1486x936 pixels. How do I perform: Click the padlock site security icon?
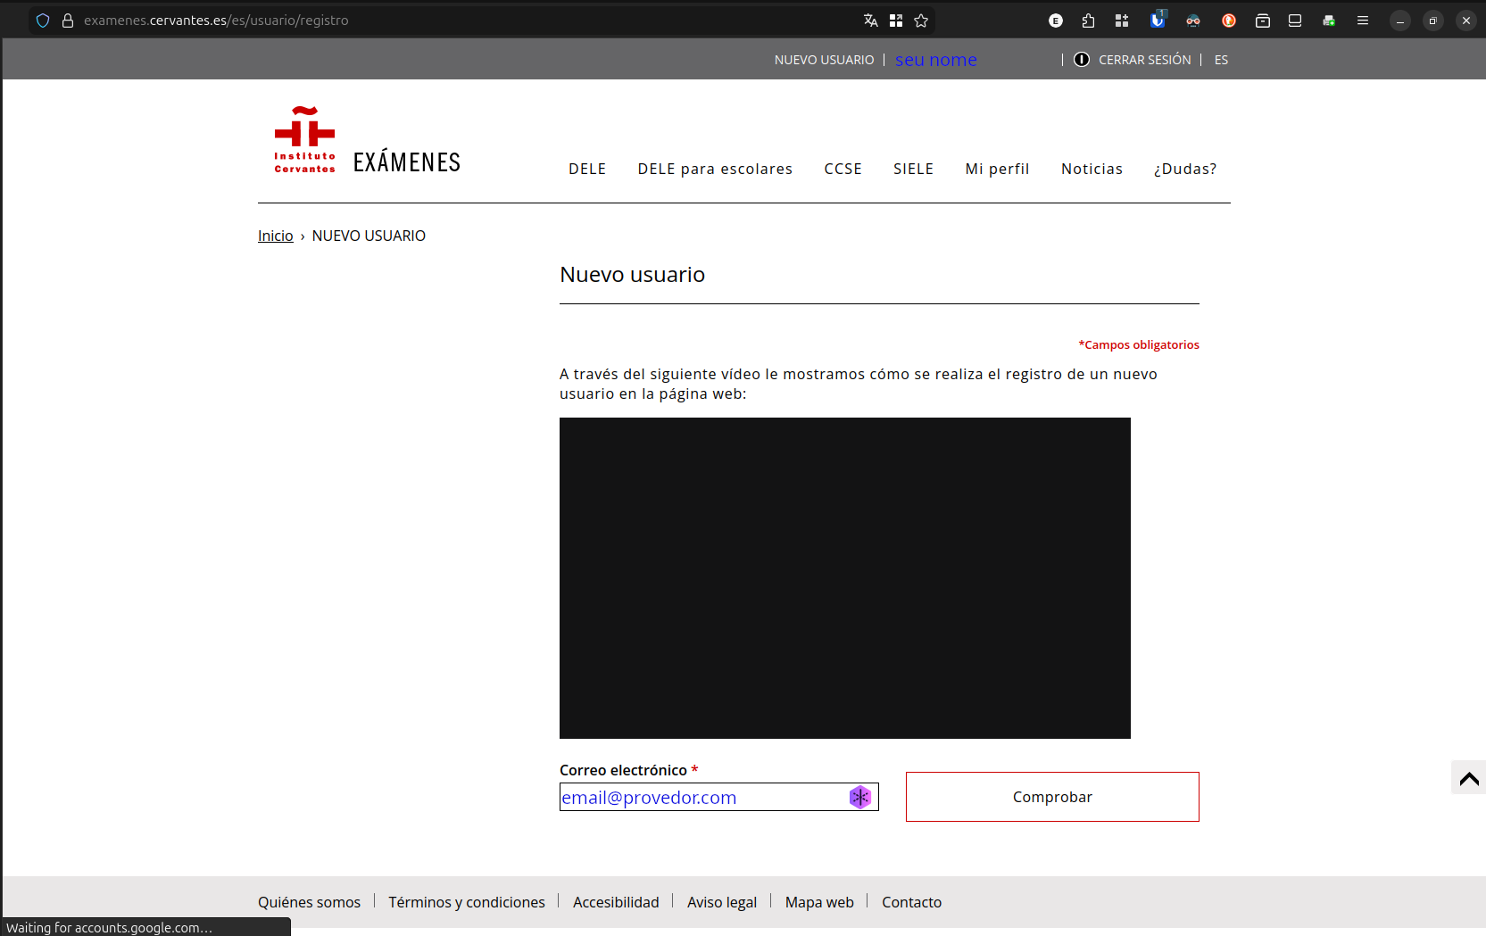tap(68, 21)
